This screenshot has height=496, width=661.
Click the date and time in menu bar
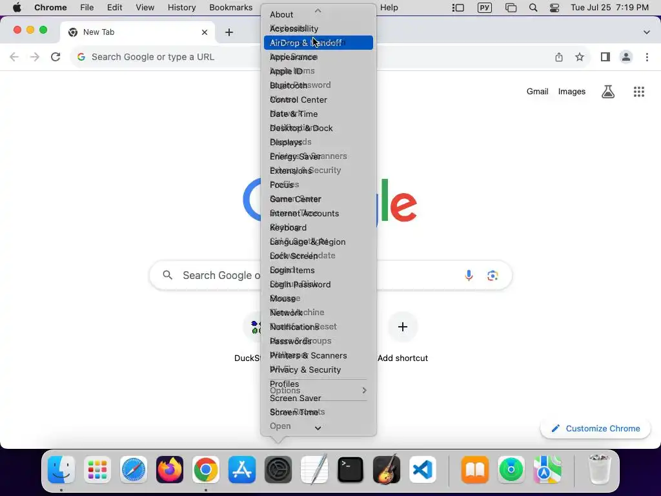[x=609, y=8]
